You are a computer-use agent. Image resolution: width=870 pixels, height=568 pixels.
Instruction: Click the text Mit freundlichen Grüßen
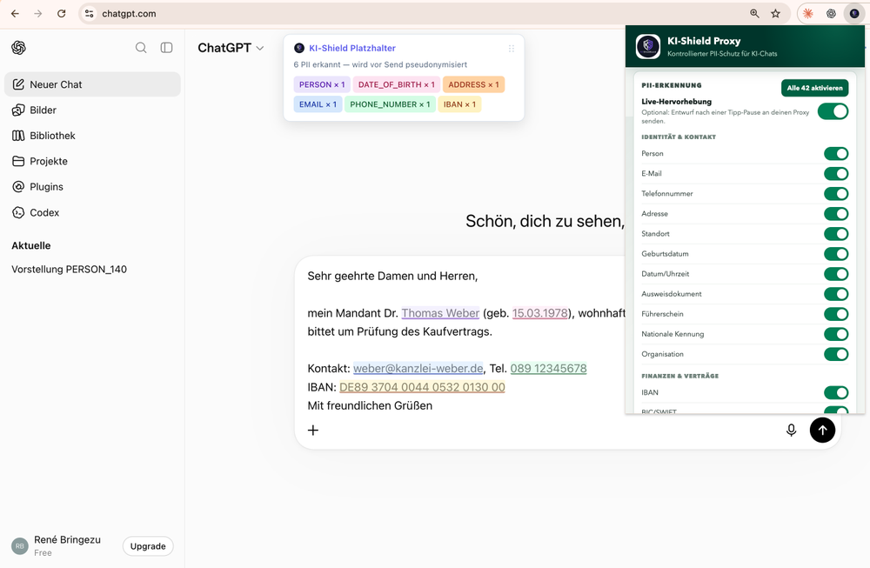tap(370, 405)
